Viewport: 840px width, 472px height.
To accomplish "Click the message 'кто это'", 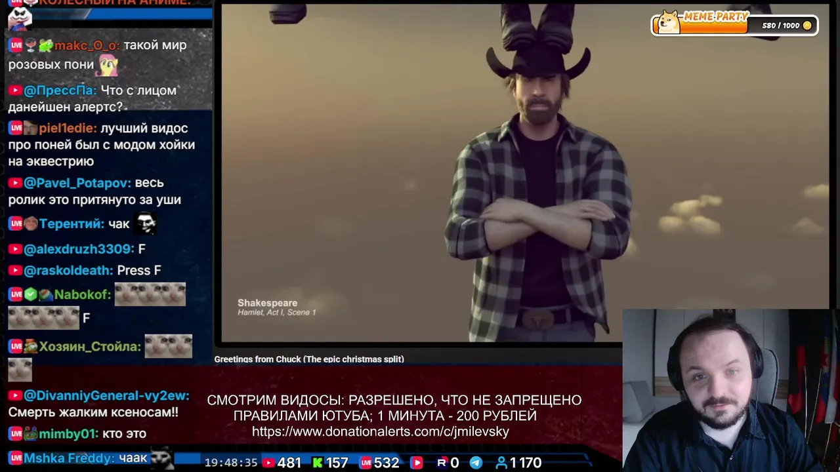I will [x=125, y=433].
